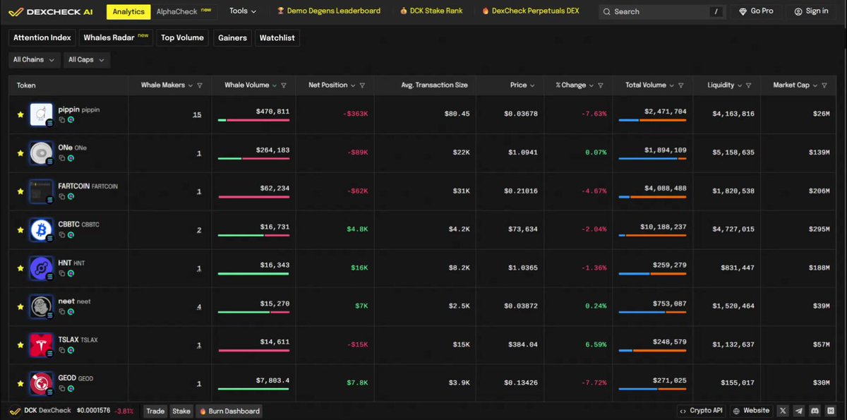Copy the pippin token address
The image size is (847, 420).
62,121
